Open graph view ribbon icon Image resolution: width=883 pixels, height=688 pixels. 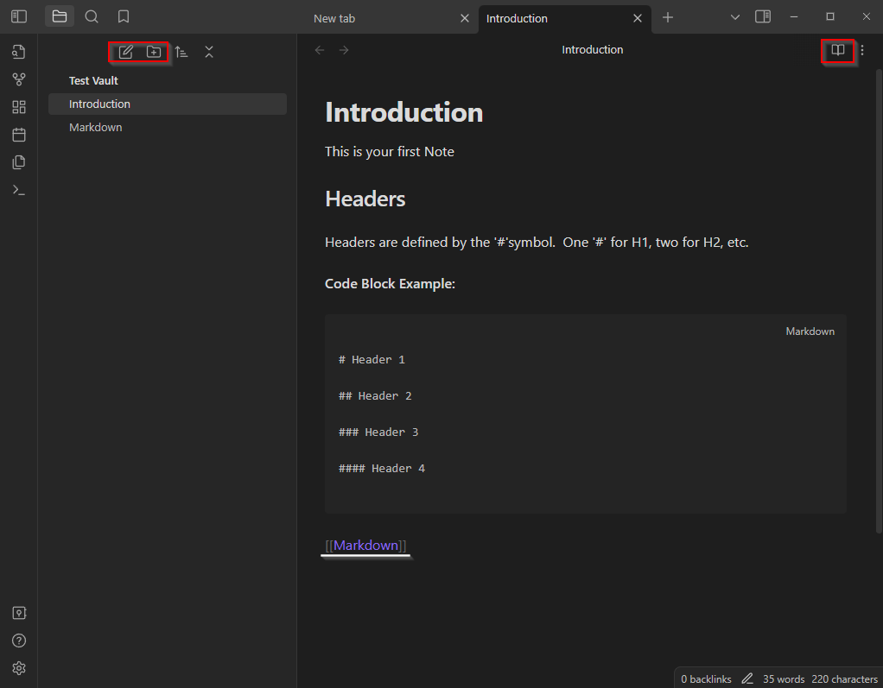pyautogui.click(x=19, y=79)
